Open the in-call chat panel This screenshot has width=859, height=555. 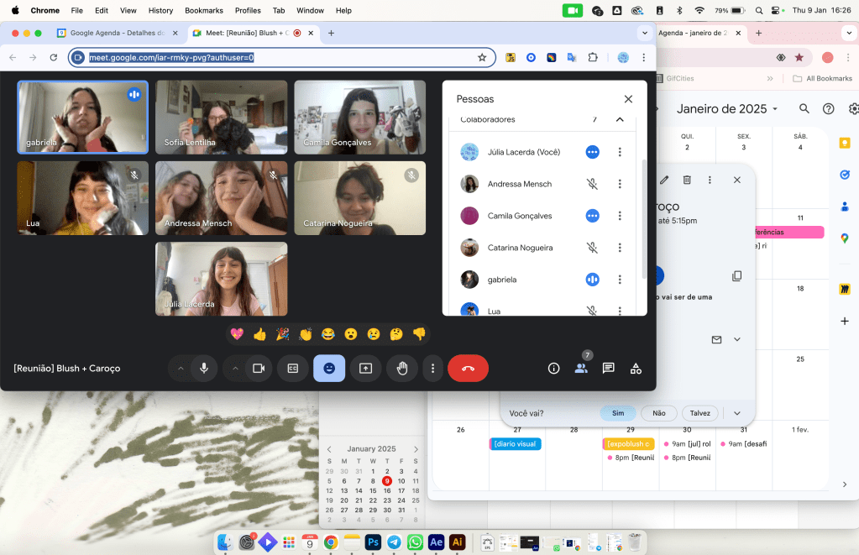tap(609, 368)
